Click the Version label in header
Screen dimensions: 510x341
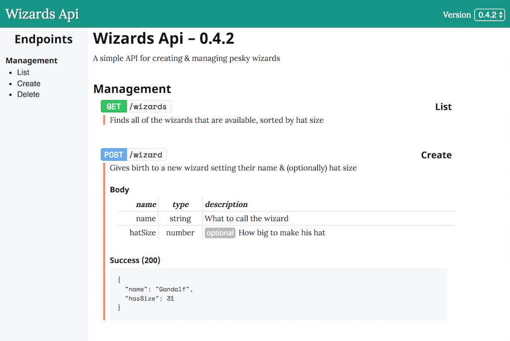(457, 15)
